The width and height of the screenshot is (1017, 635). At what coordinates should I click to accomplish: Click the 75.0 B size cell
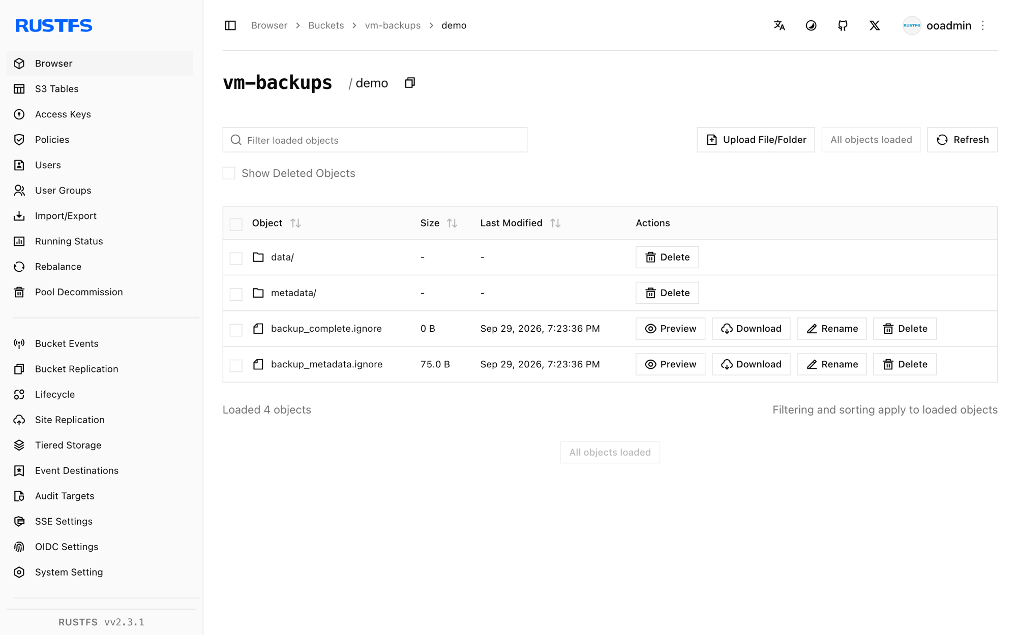435,364
